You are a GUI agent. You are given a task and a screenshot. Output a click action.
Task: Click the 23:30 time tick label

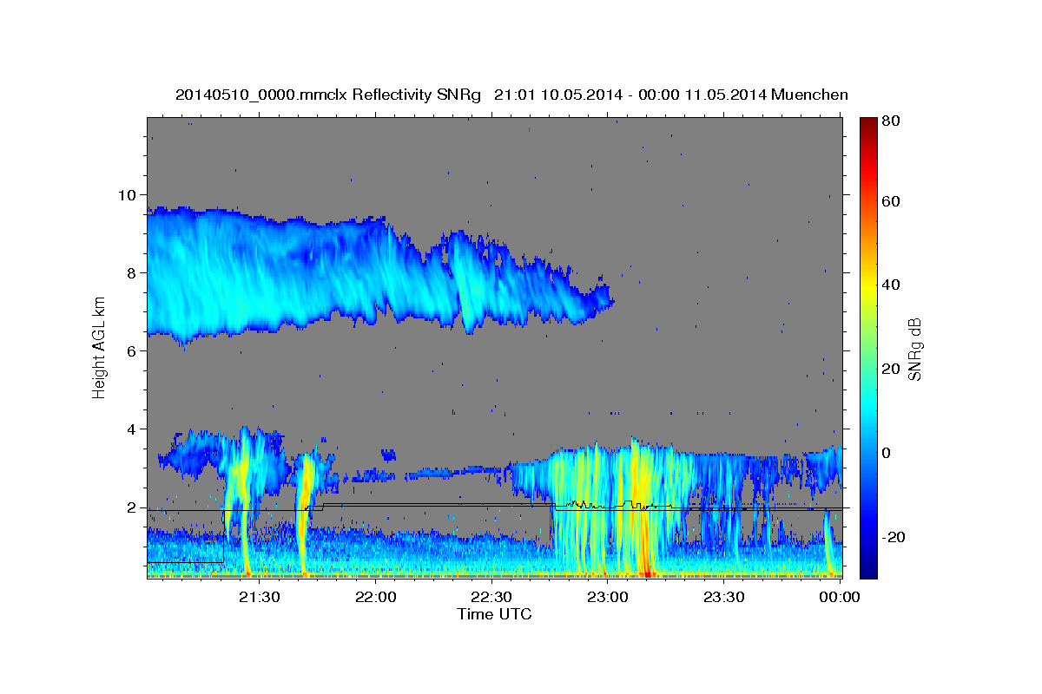tap(723, 597)
